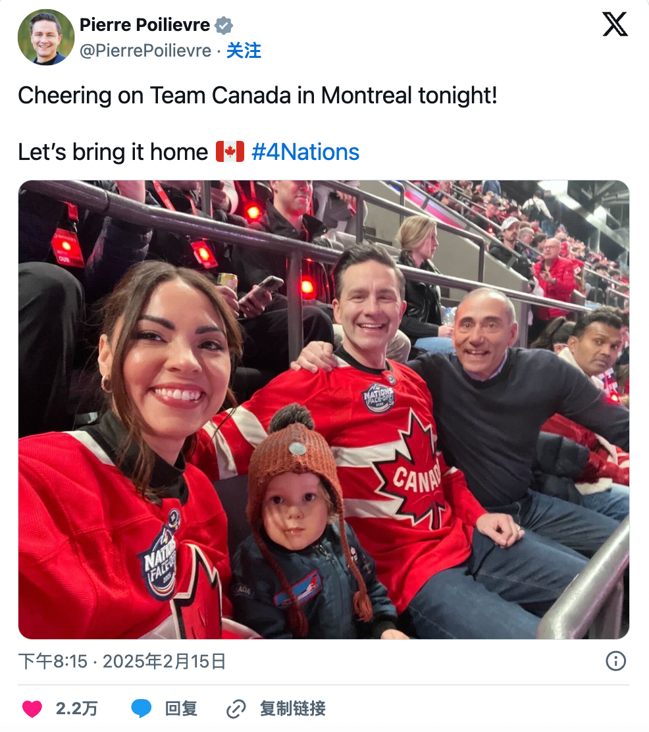The image size is (649, 732).
Task: Follow the account via 关注
Action: [x=244, y=51]
